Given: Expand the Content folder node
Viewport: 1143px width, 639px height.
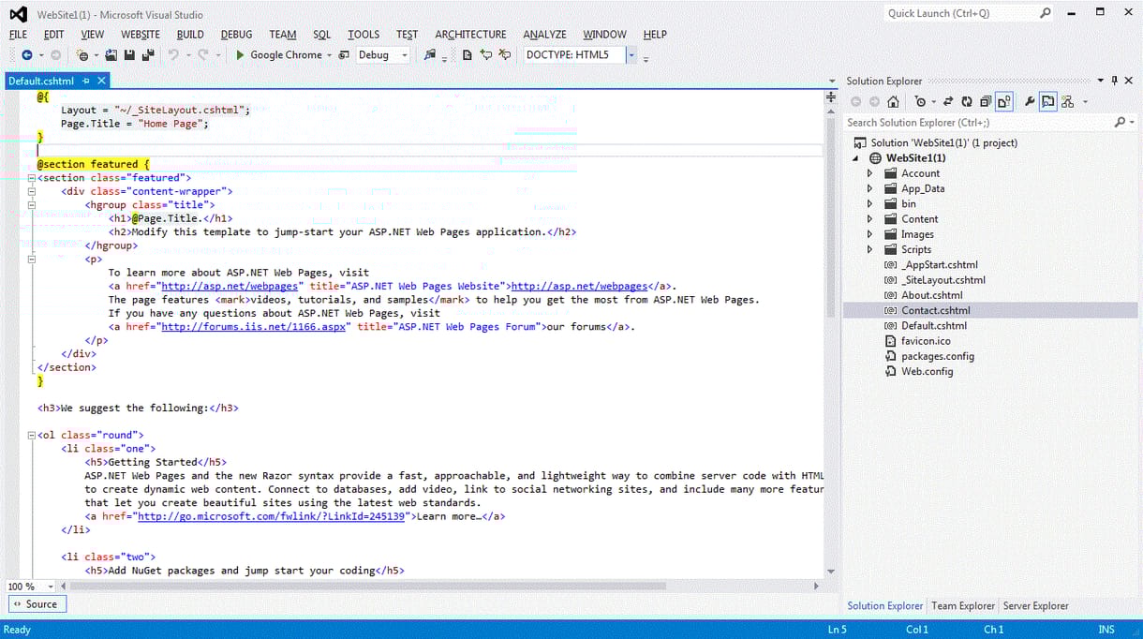Looking at the screenshot, I should 869,219.
